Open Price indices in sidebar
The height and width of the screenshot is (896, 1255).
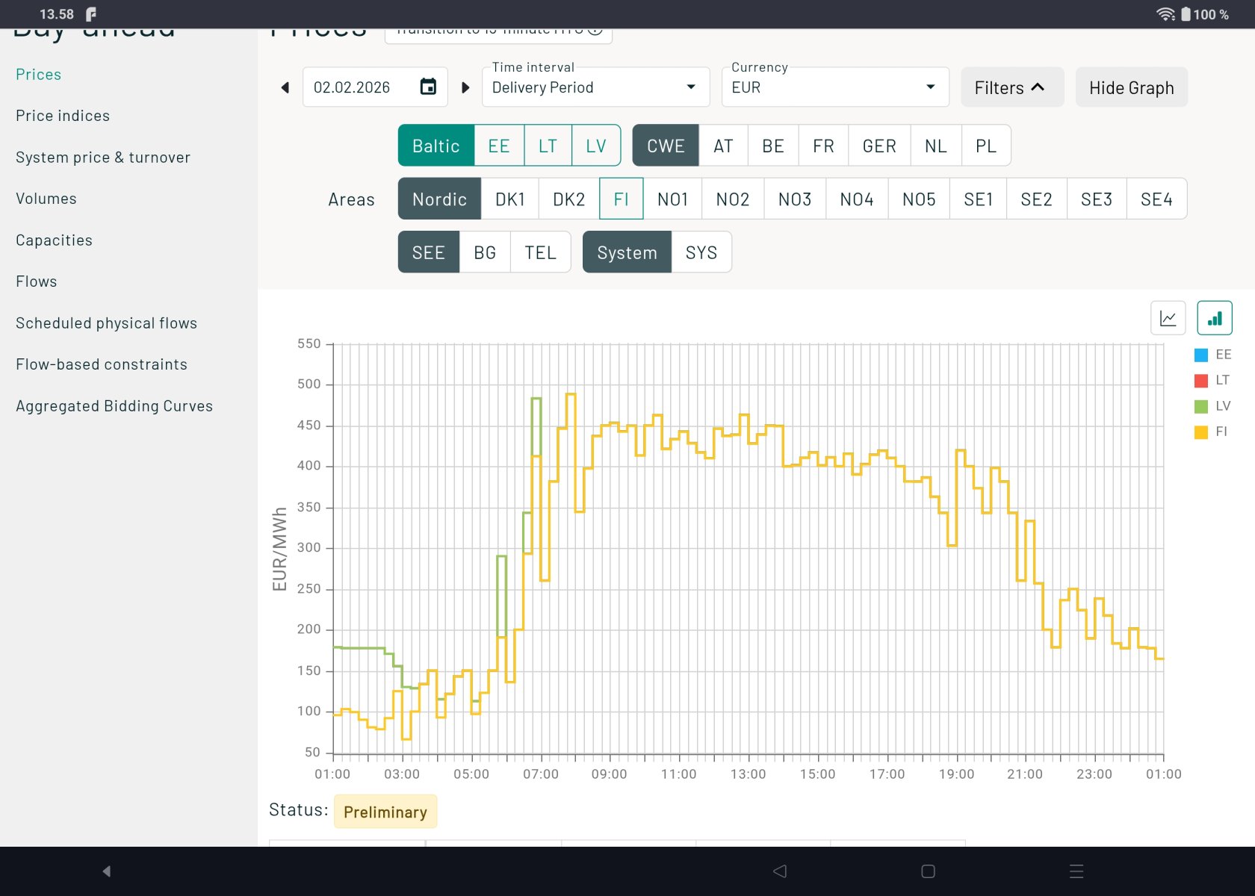tap(63, 116)
